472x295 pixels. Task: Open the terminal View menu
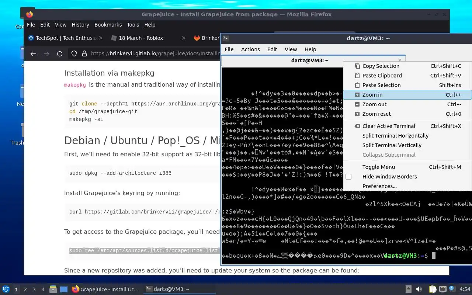[x=291, y=49]
